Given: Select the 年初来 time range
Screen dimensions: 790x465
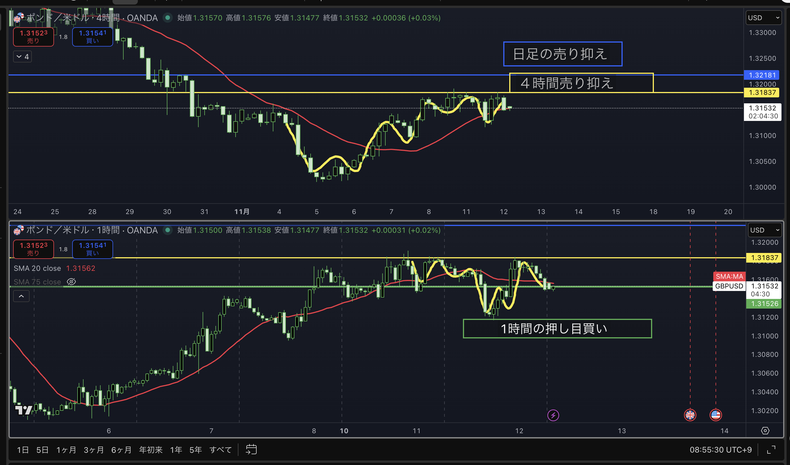Looking at the screenshot, I should 151,450.
